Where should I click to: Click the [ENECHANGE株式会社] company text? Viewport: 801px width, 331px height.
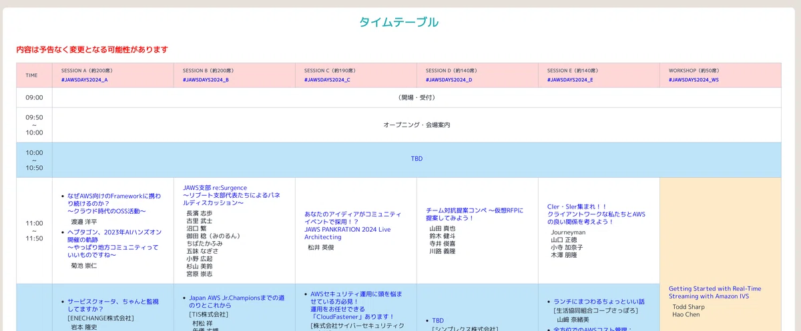coord(102,319)
